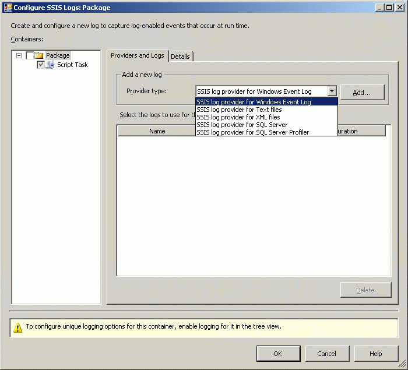
Task: Click the Delete button
Action: pyautogui.click(x=365, y=290)
